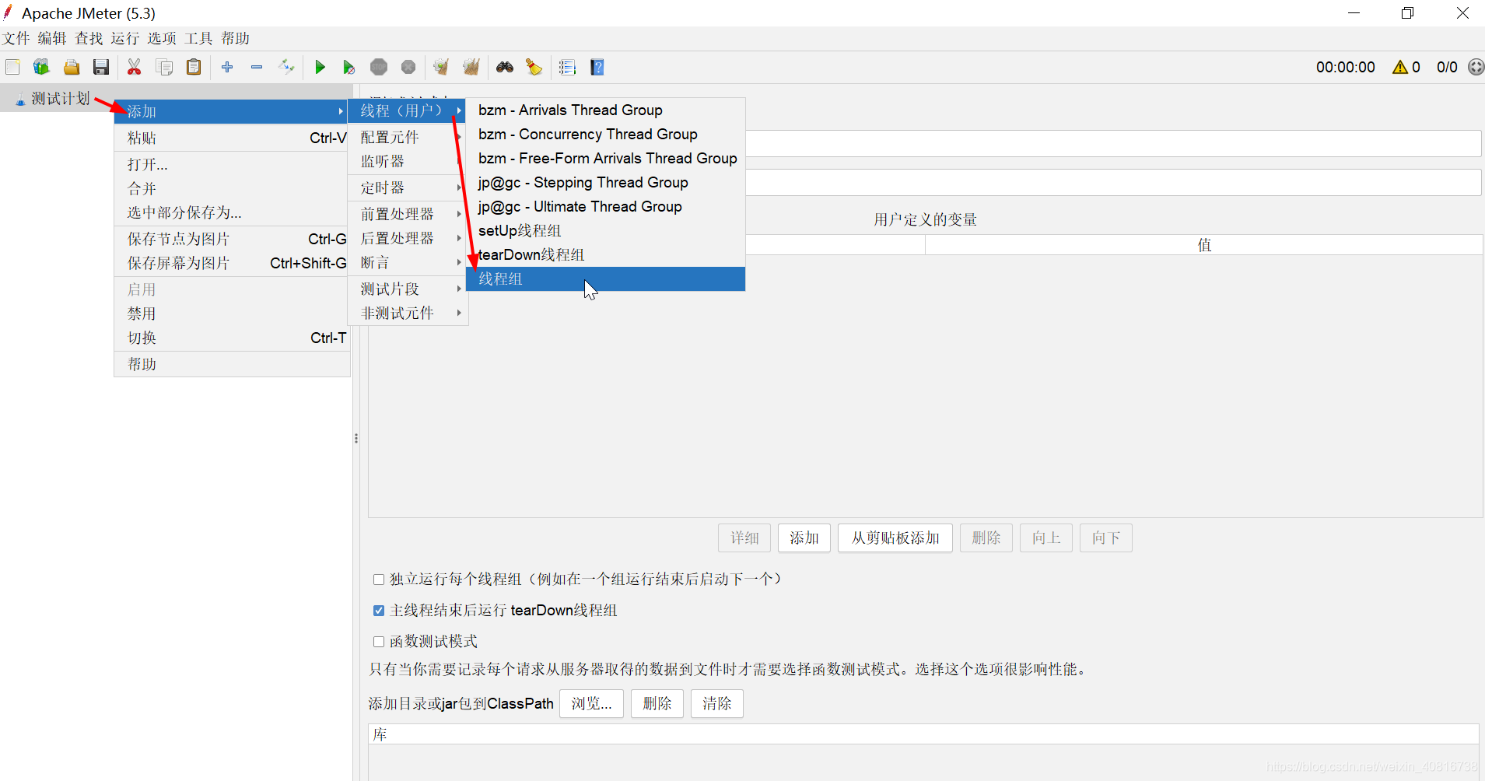Open Help book icon in toolbar
This screenshot has width=1485, height=781.
click(597, 67)
